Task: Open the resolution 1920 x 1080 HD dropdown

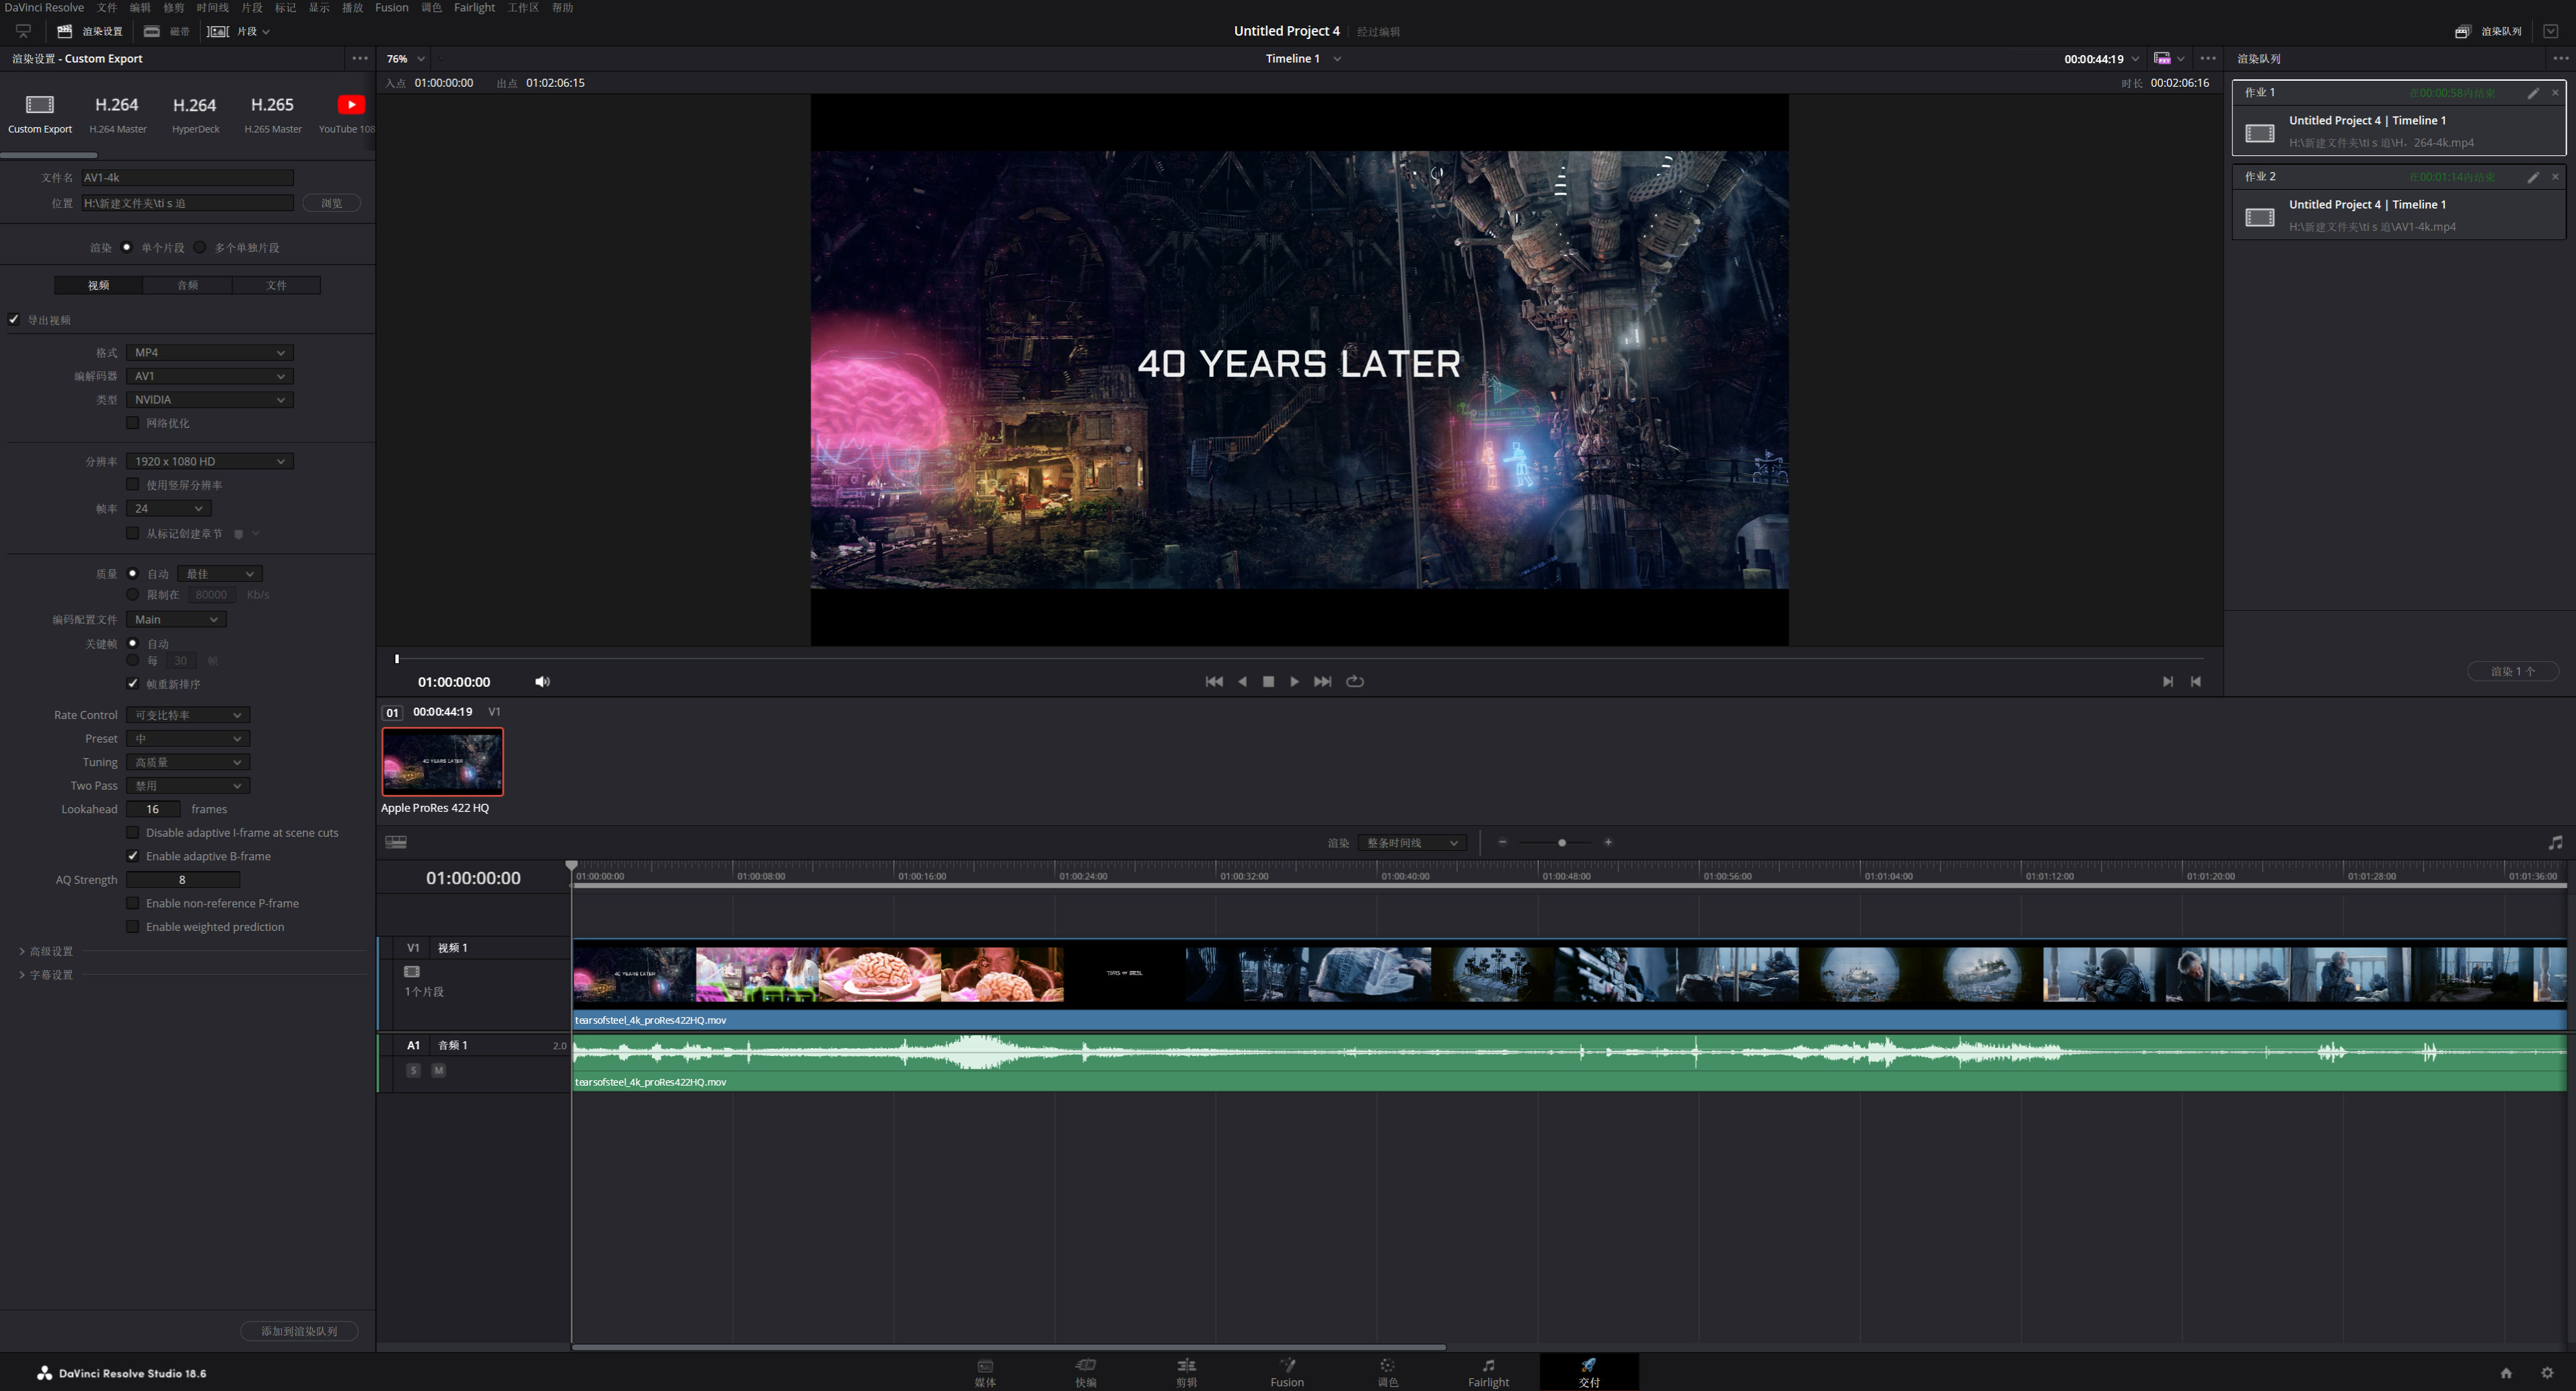Action: click(210, 462)
